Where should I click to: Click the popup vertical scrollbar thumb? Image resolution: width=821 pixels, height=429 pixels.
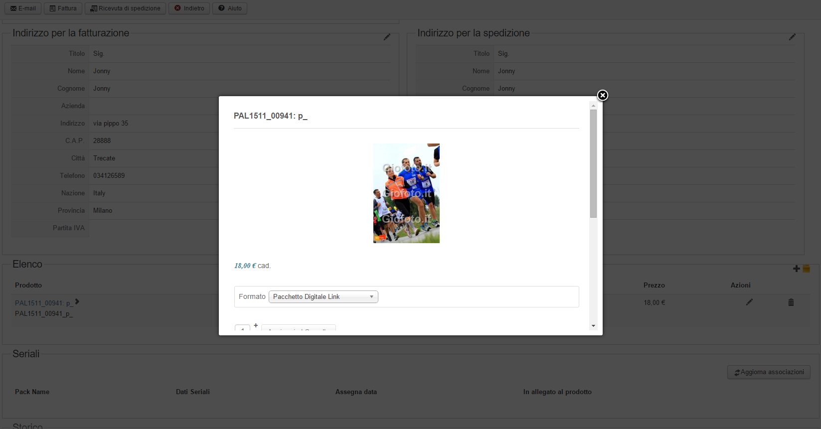click(593, 163)
